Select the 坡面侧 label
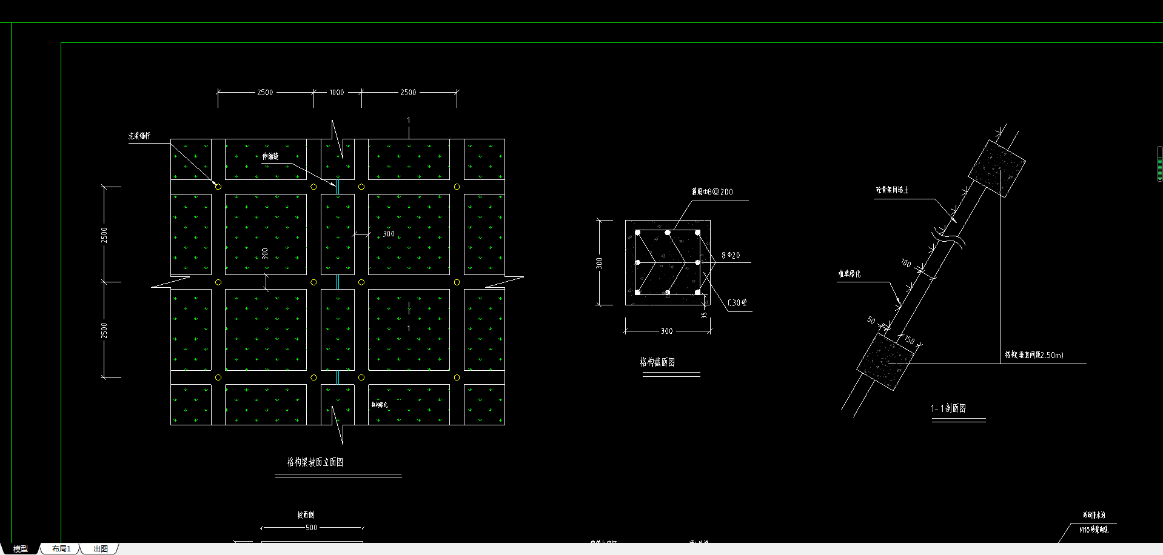This screenshot has height=555, width=1163. [x=306, y=515]
